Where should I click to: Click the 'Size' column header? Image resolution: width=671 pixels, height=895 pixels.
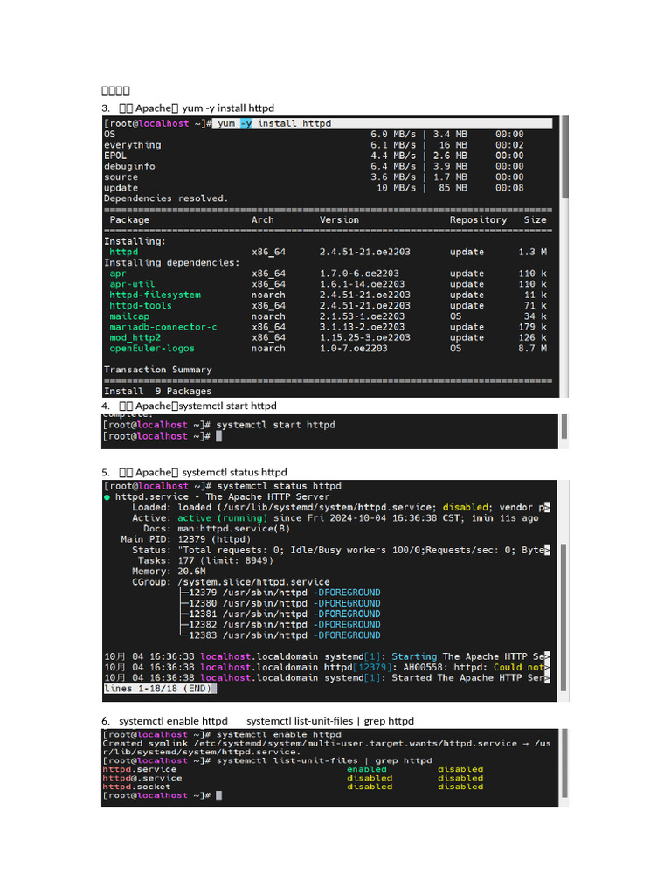click(x=536, y=219)
